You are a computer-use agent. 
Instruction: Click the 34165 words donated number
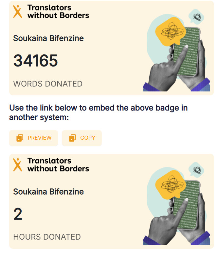tap(35, 61)
